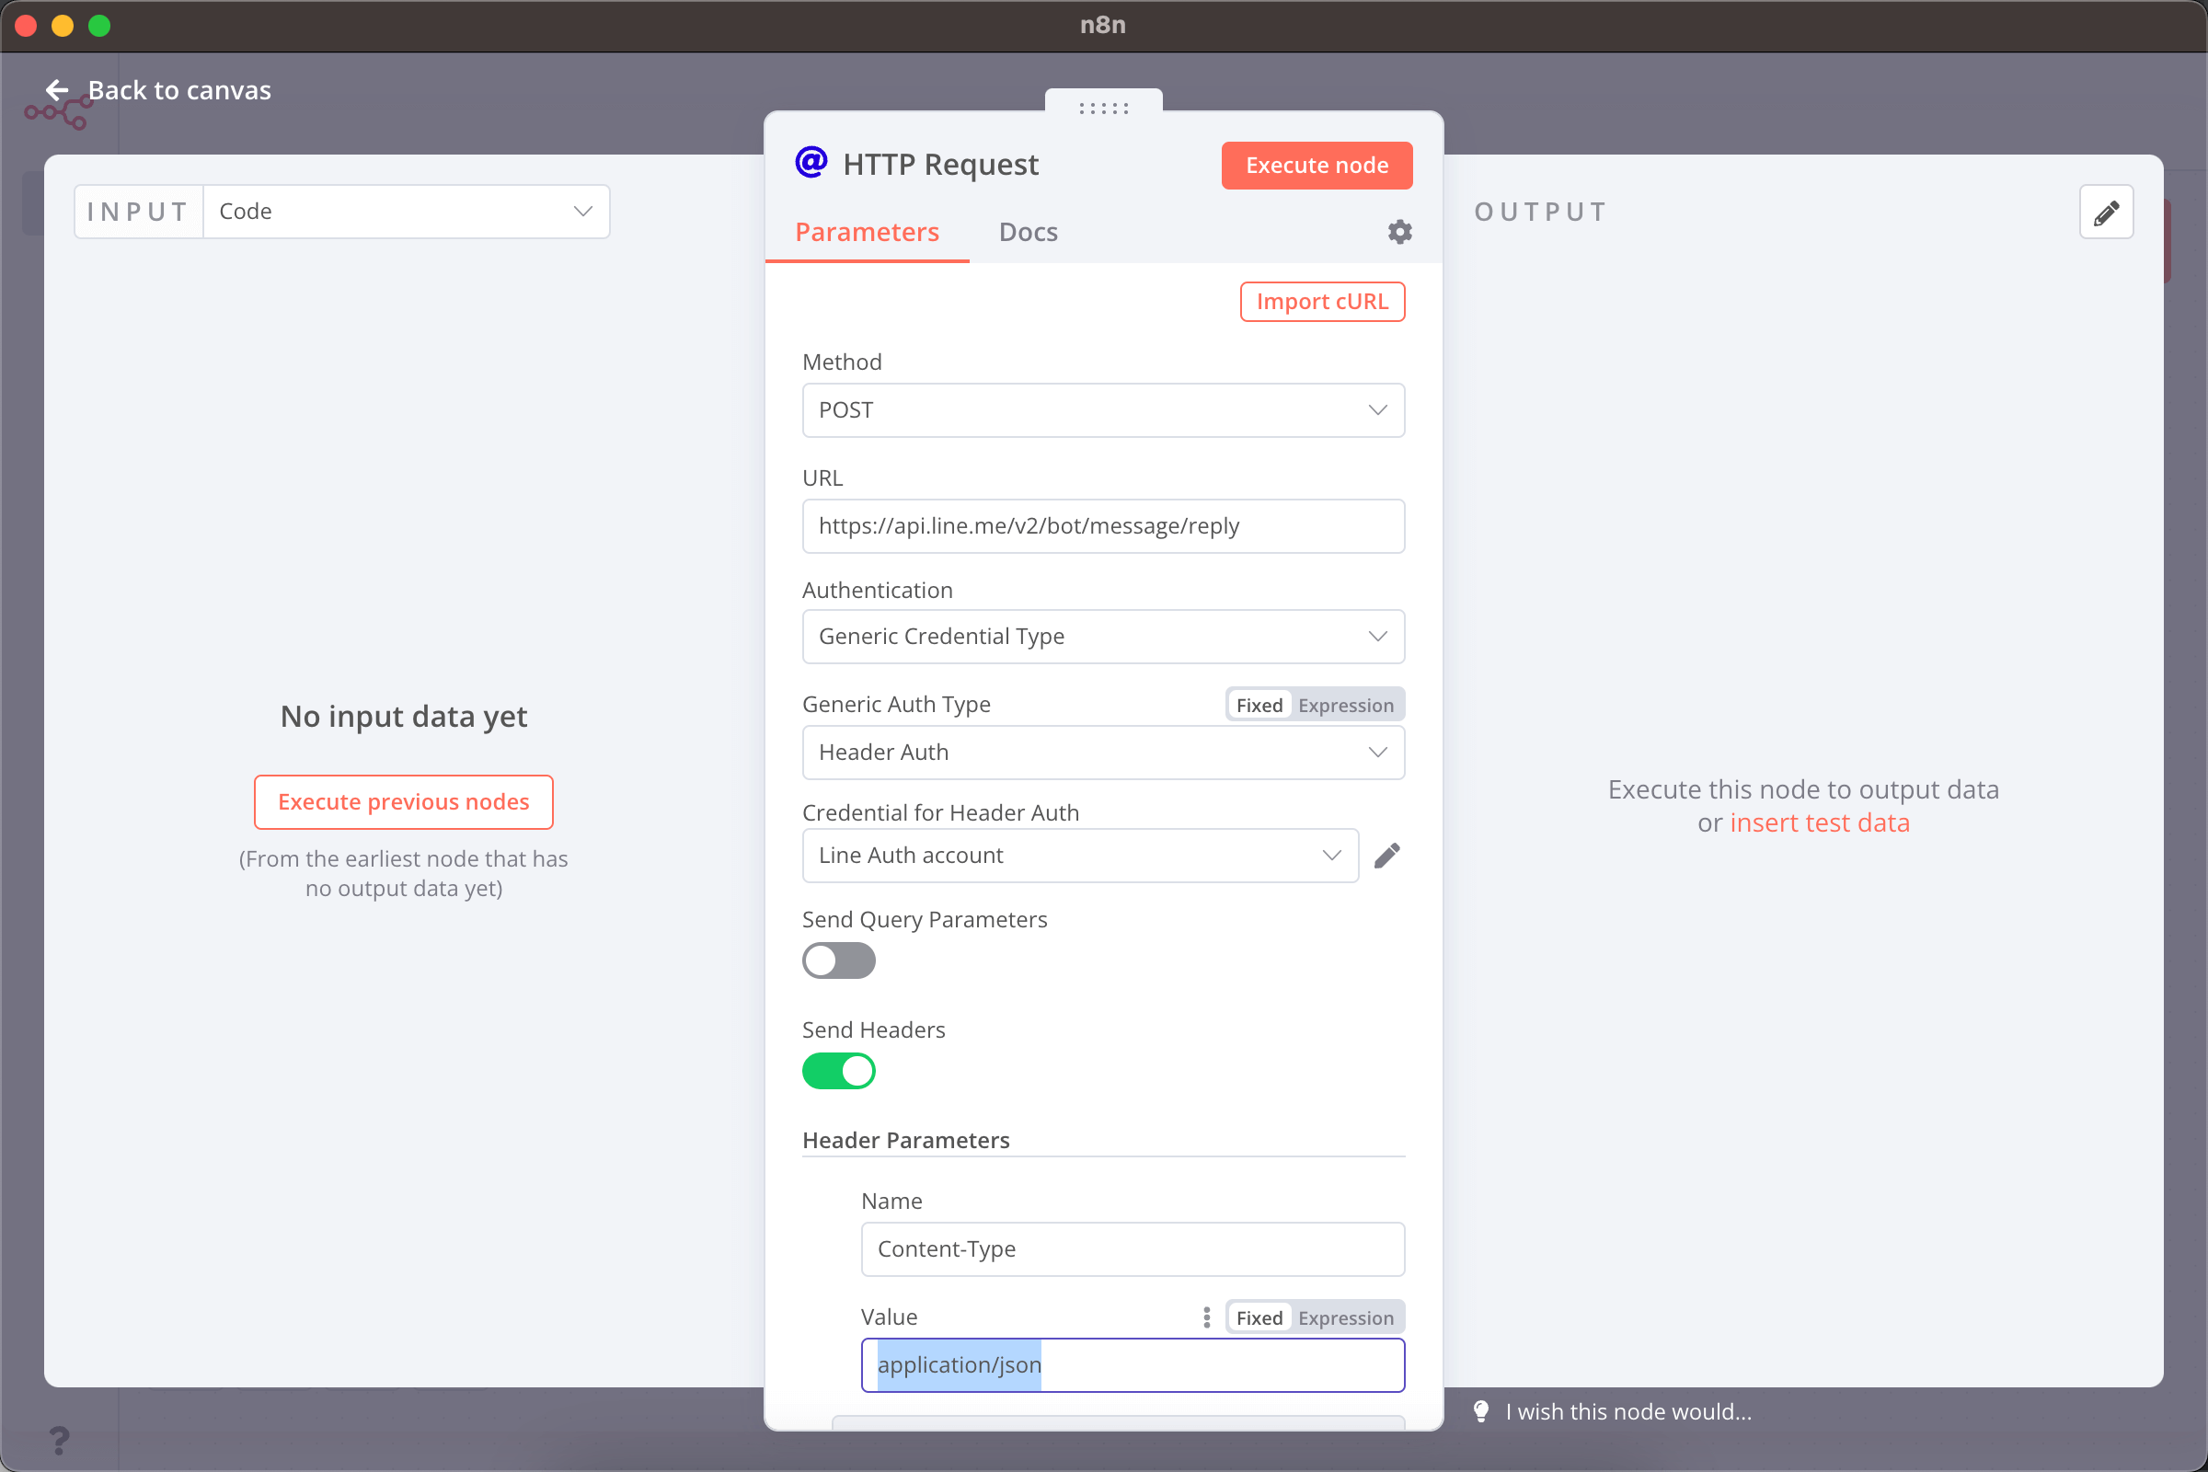Click the edit pencil in the OUTPUT panel
Viewport: 2208px width, 1472px height.
[x=2107, y=212]
